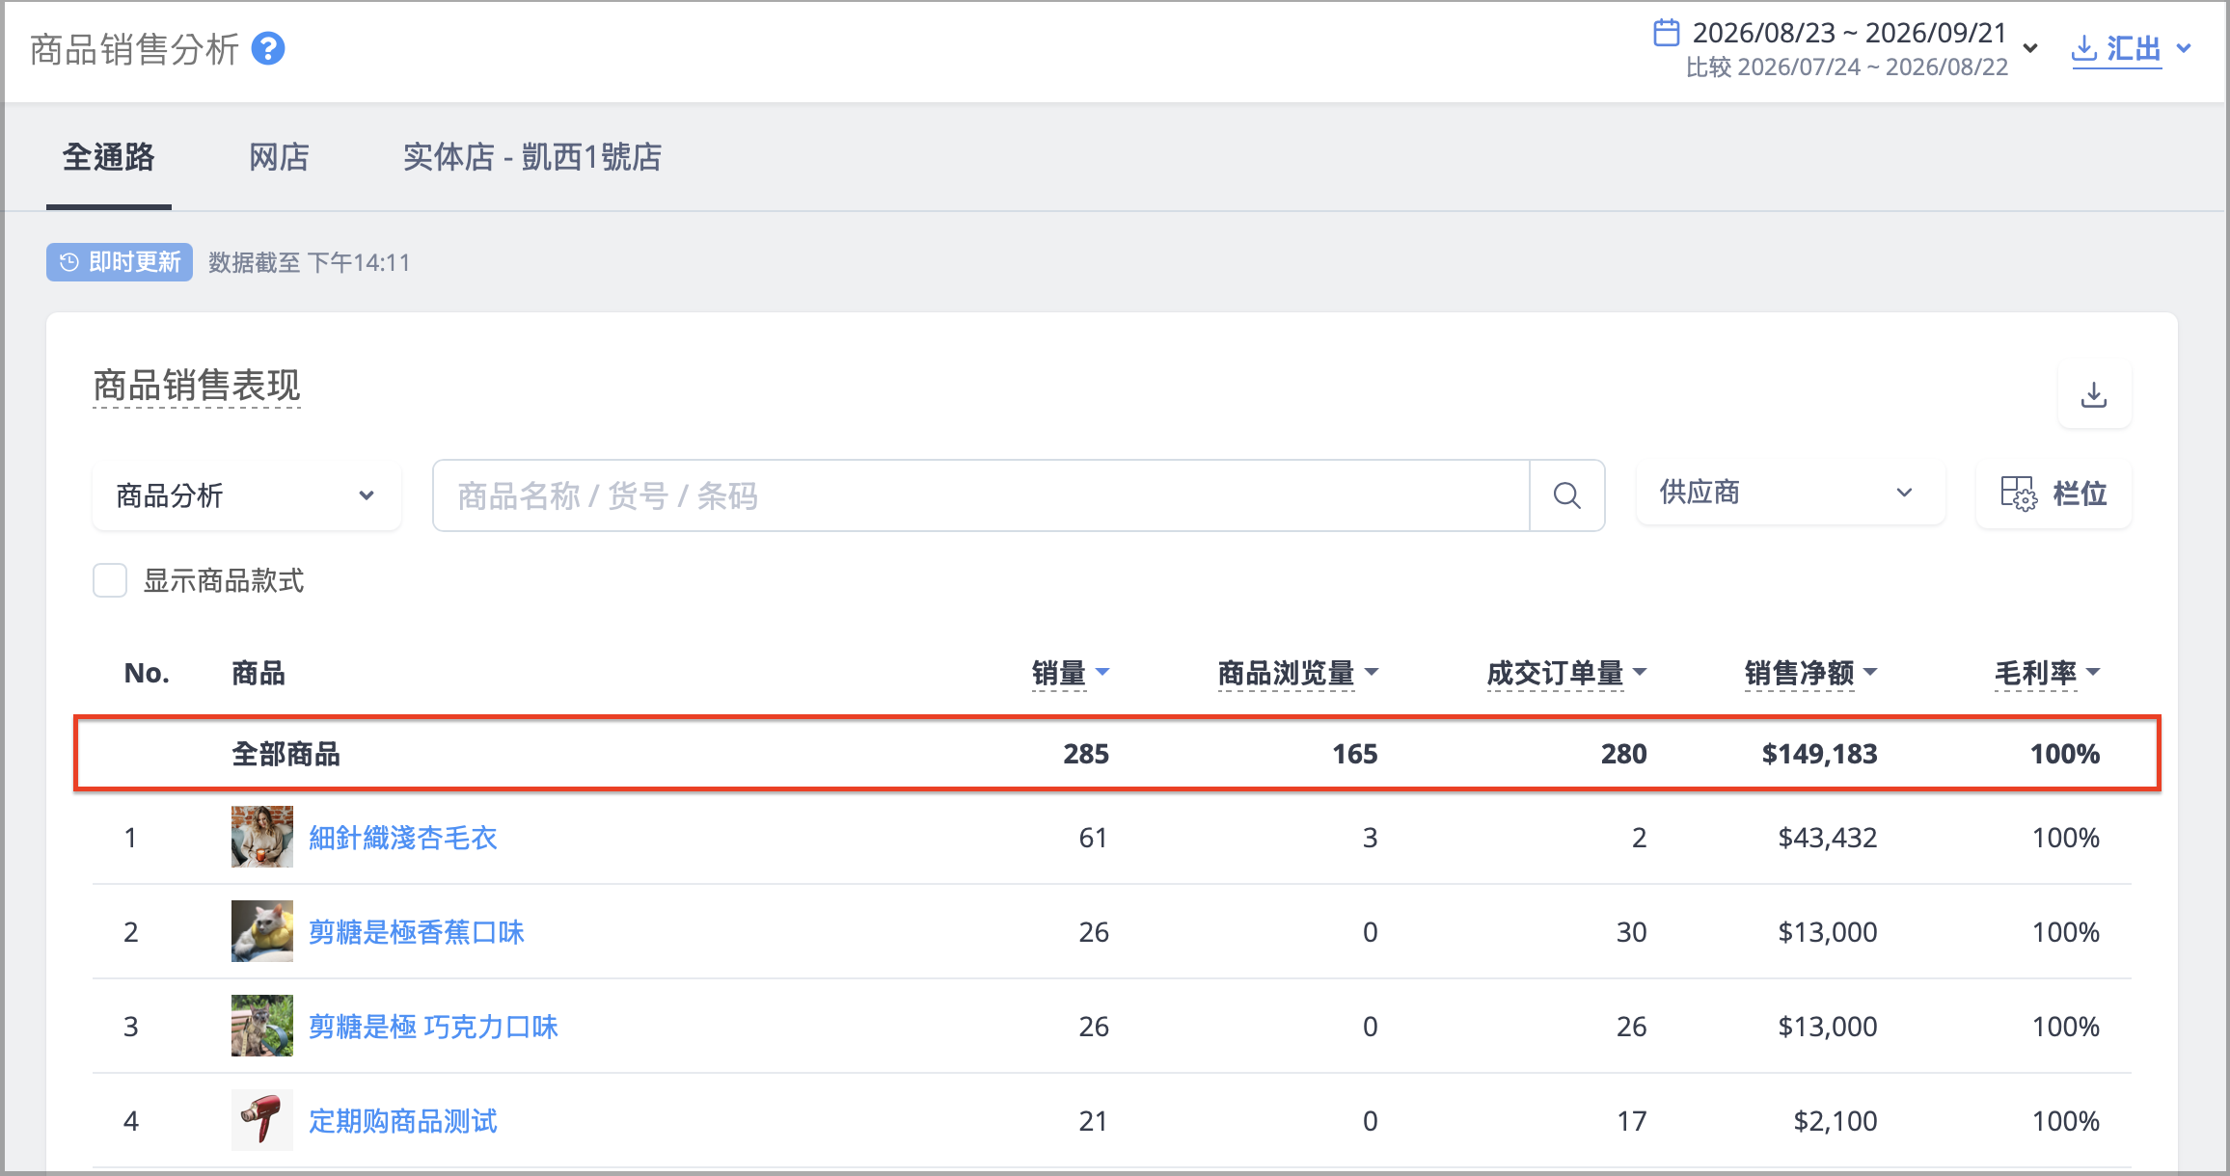Viewport: 2230px width, 1176px height.
Task: Sort by 毛利率 column
Action: (x=2047, y=673)
